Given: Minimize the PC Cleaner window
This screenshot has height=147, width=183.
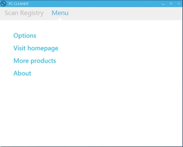Looking at the screenshot, I should tap(163, 4).
